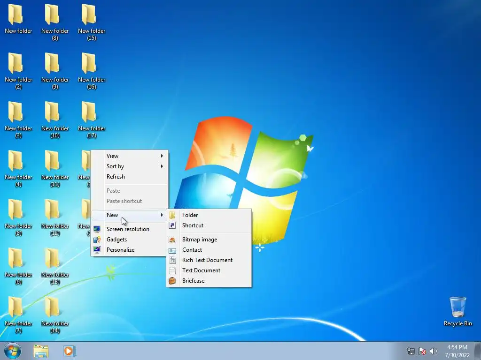The width and height of the screenshot is (481, 360).
Task: Select the New folder (11) icon
Action: (55, 168)
